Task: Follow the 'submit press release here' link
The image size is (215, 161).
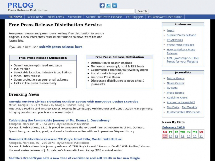Action: pyautogui.click(x=61, y=47)
